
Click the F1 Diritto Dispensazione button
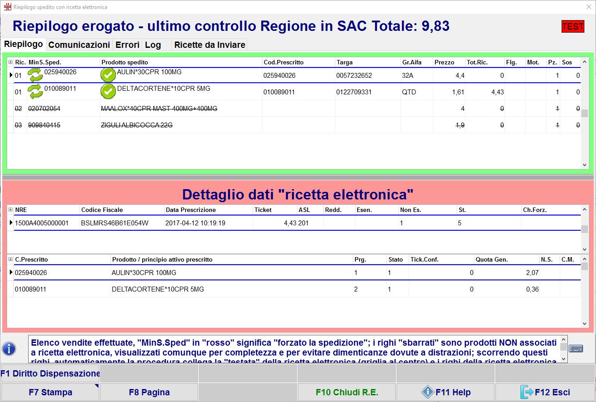(x=50, y=373)
